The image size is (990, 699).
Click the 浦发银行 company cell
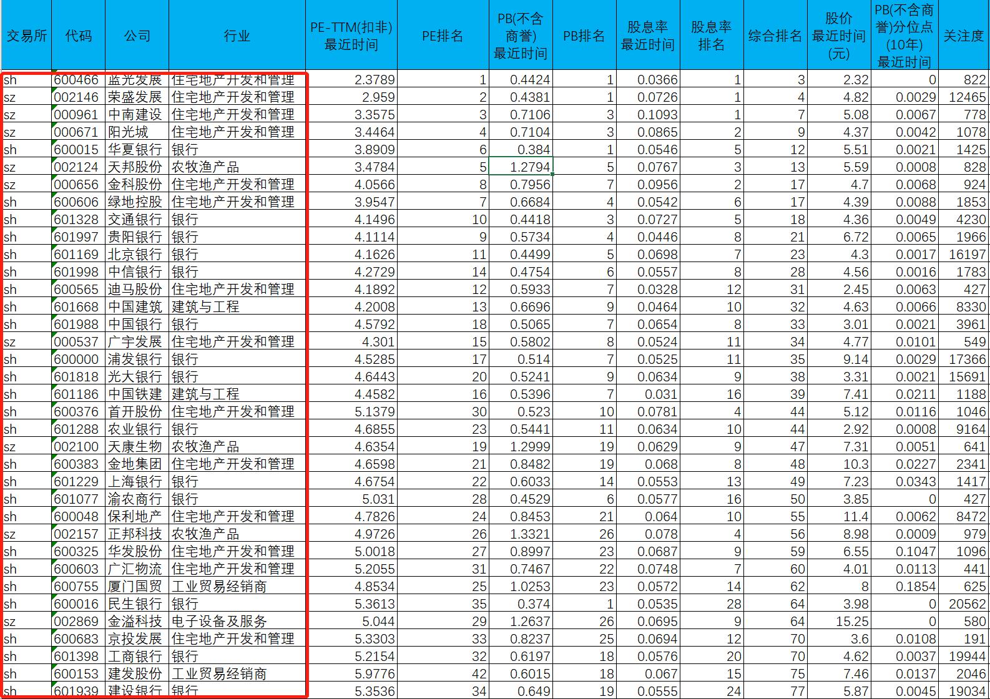137,359
